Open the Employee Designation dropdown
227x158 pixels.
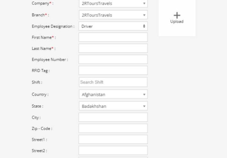pyautogui.click(x=113, y=26)
